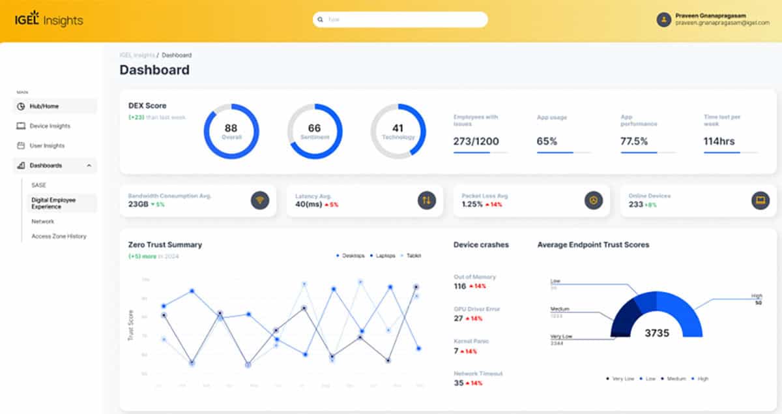Click the search input field
The image size is (782, 414).
point(400,20)
